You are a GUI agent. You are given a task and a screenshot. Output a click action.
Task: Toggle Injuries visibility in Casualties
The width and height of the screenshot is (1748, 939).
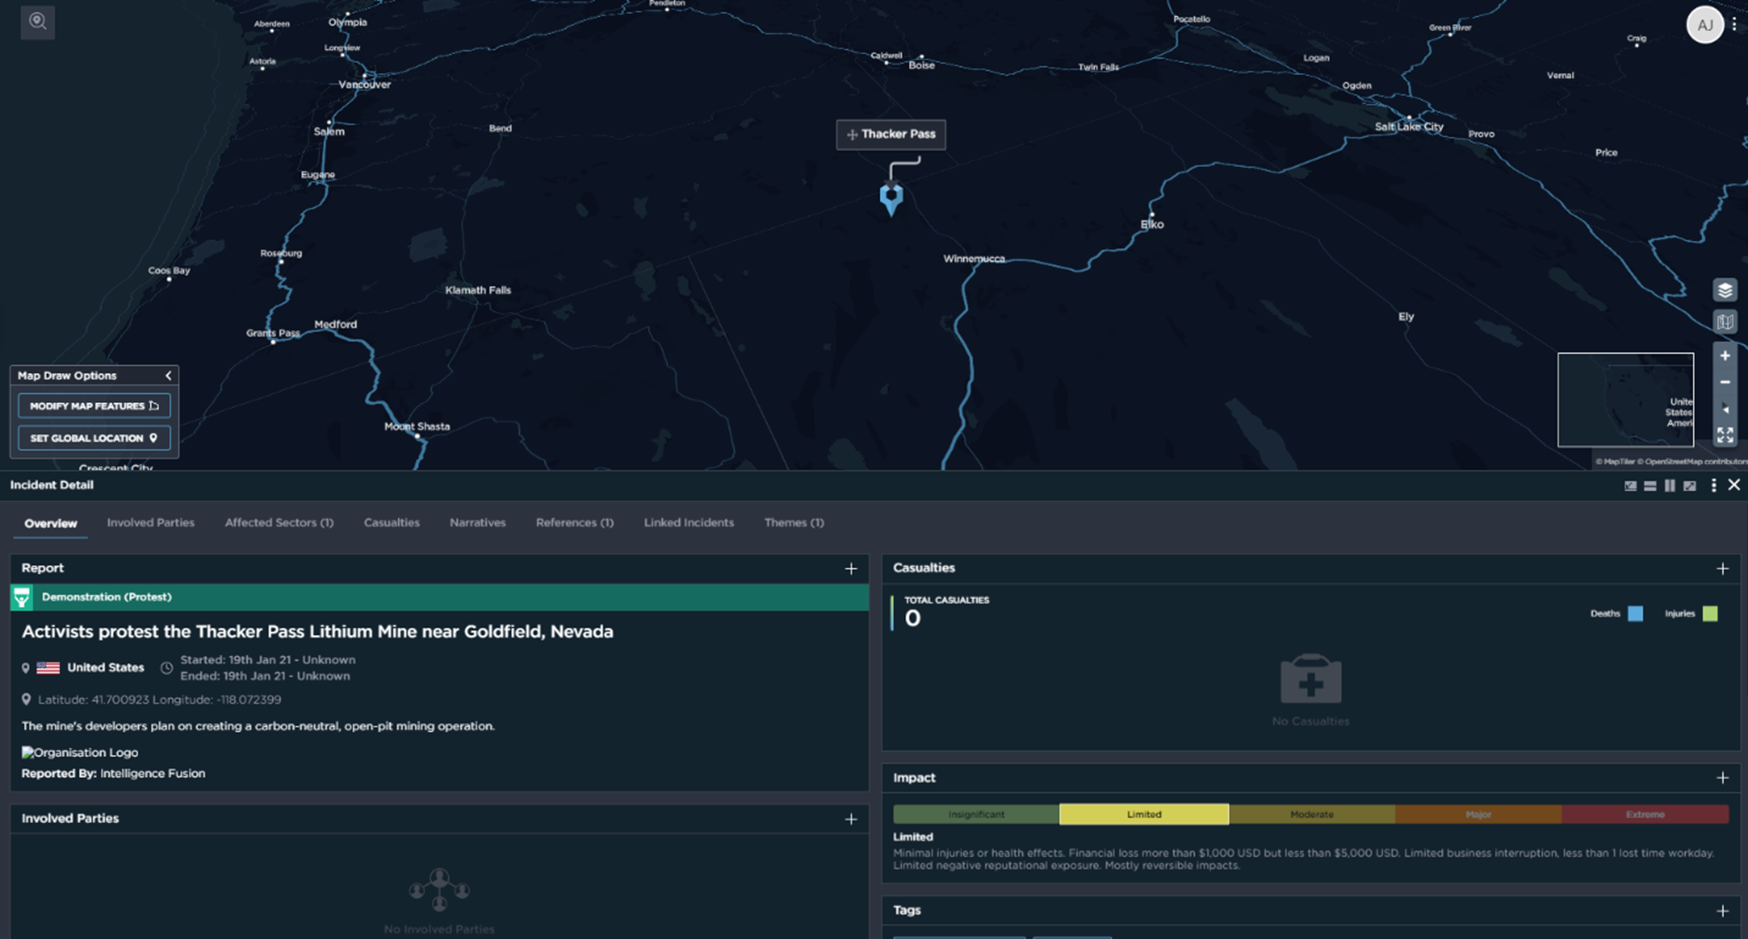point(1715,613)
